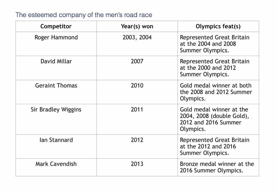Click the '2011' year cell
Screen dimensions: 277x194
point(137,110)
